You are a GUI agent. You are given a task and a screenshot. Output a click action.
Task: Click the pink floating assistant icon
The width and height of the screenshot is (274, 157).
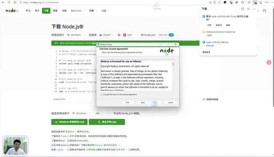pyautogui.click(x=269, y=62)
